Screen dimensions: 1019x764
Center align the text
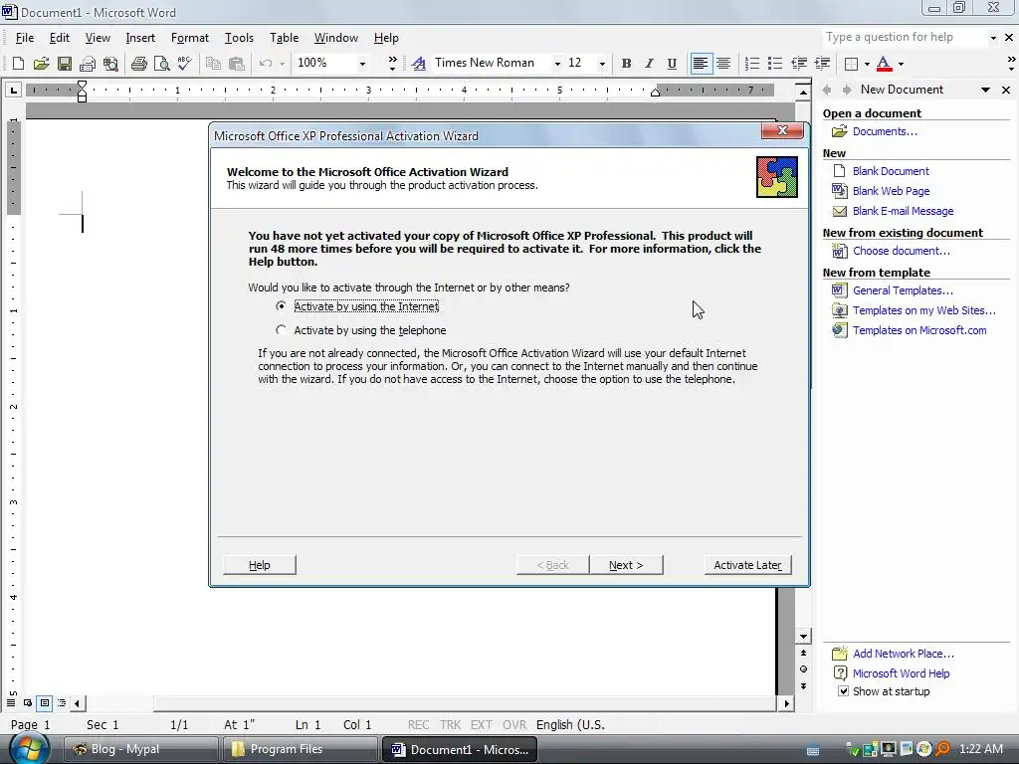pos(723,63)
